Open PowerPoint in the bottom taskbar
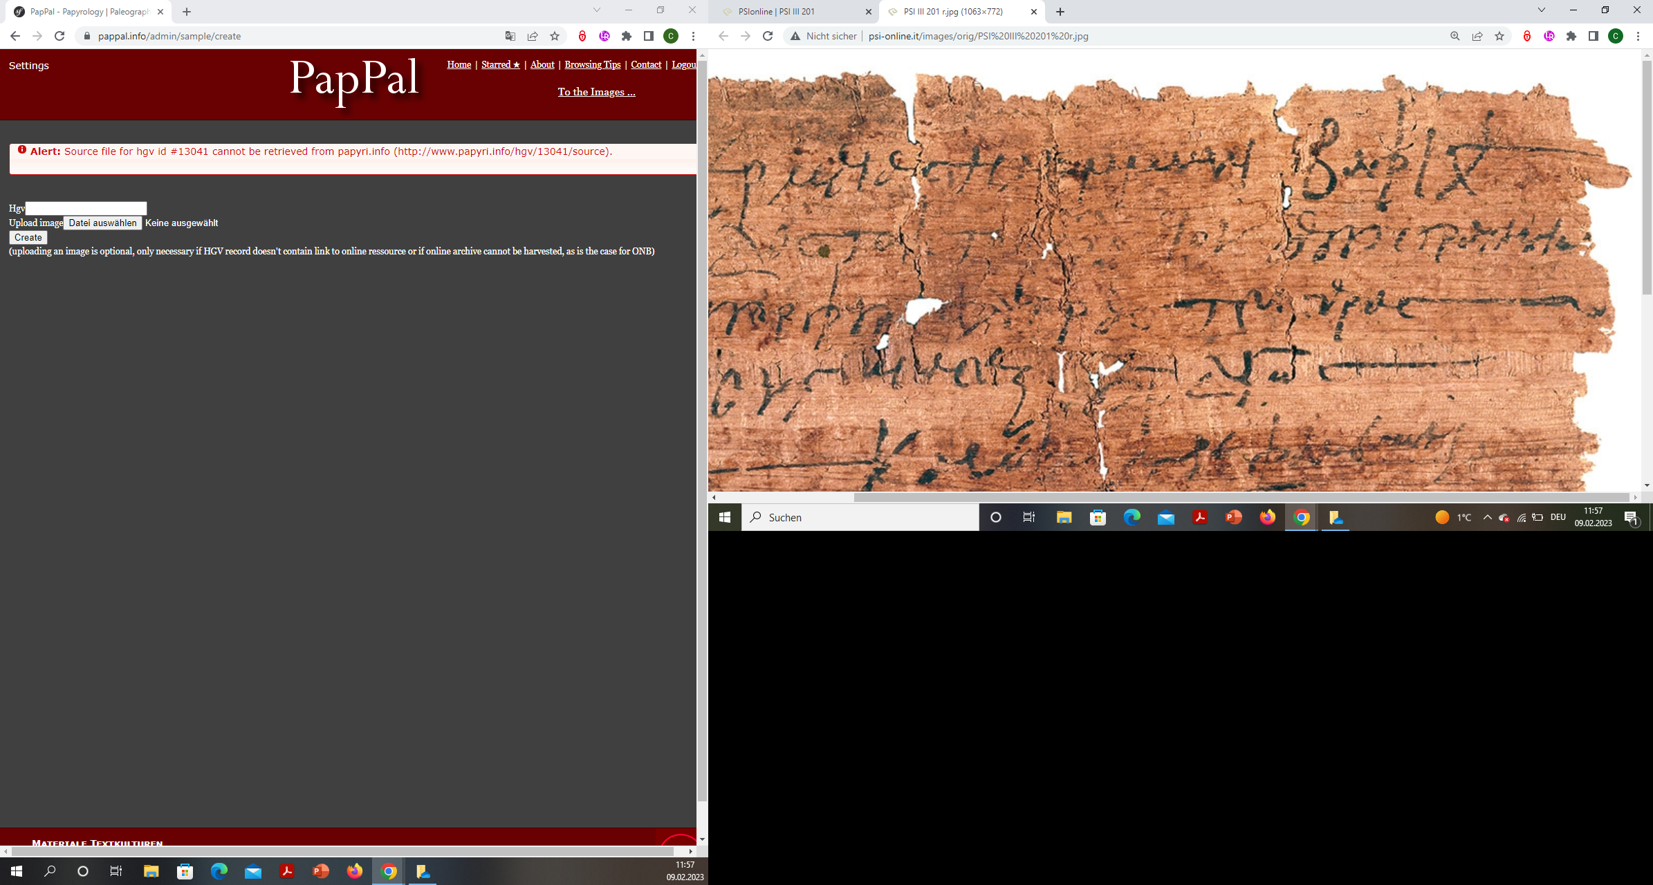Viewport: 1653px width, 885px height. (321, 871)
